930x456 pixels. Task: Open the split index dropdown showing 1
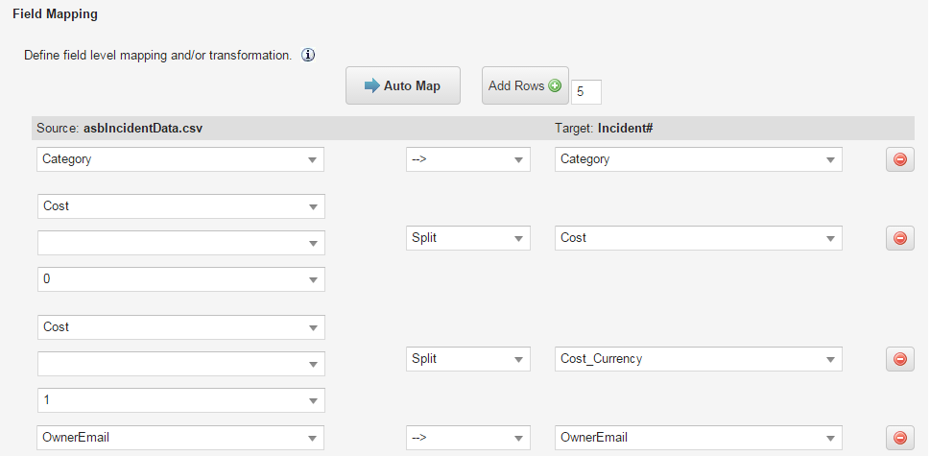coord(180,399)
